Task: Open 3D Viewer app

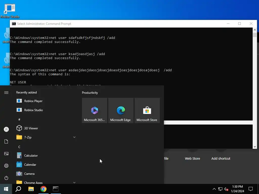Action: pos(46,128)
